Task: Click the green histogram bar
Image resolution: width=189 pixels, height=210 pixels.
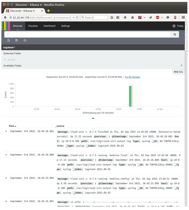Action: (130, 96)
